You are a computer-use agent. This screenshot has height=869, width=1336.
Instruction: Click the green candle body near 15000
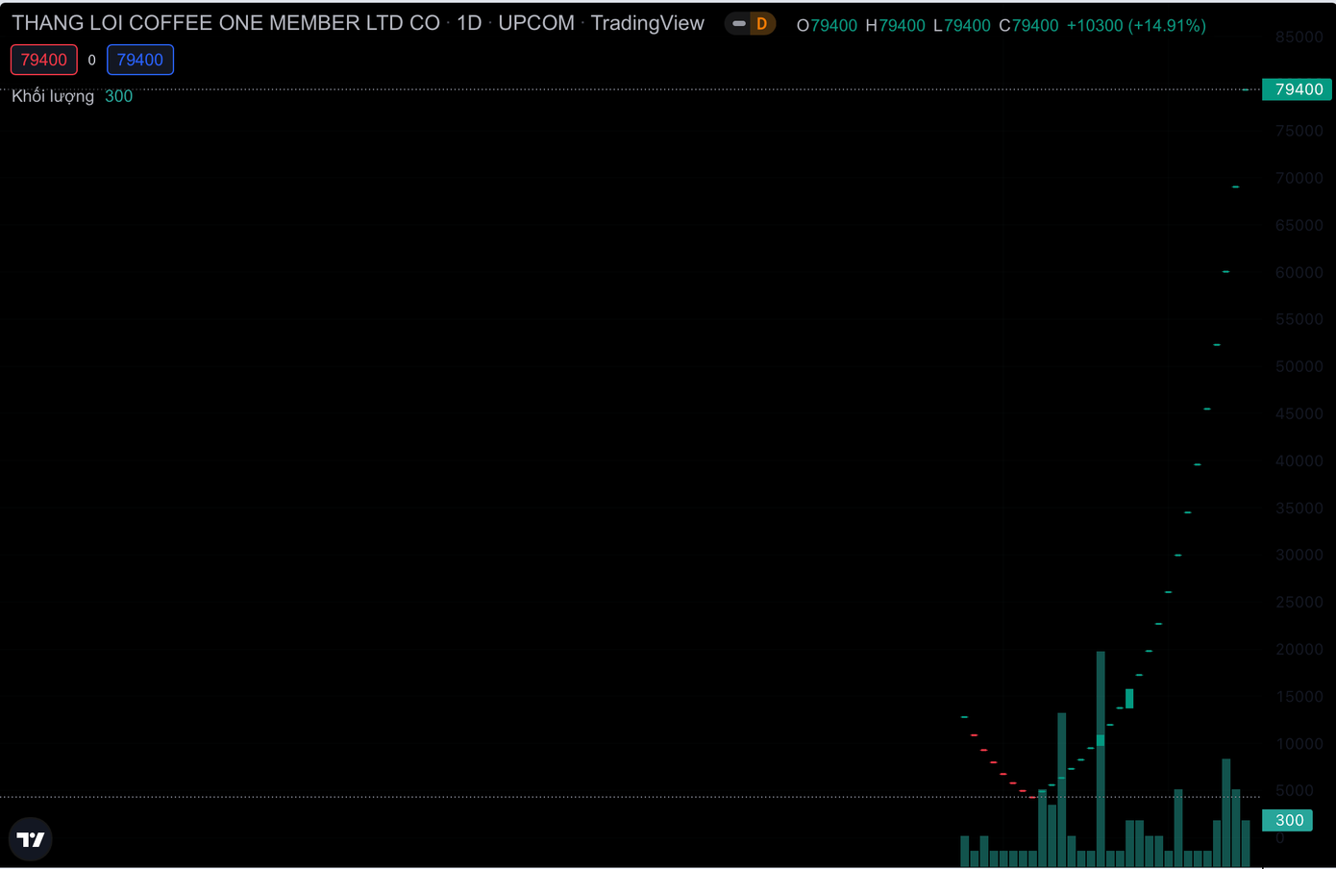[x=1129, y=699]
